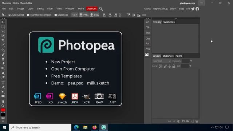Select the Blur tool

coord(3,73)
